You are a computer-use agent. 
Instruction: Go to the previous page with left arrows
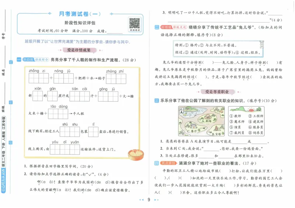(x=142, y=200)
